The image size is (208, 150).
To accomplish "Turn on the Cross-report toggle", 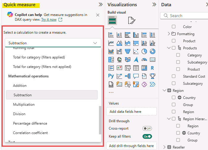I will click(147, 128).
